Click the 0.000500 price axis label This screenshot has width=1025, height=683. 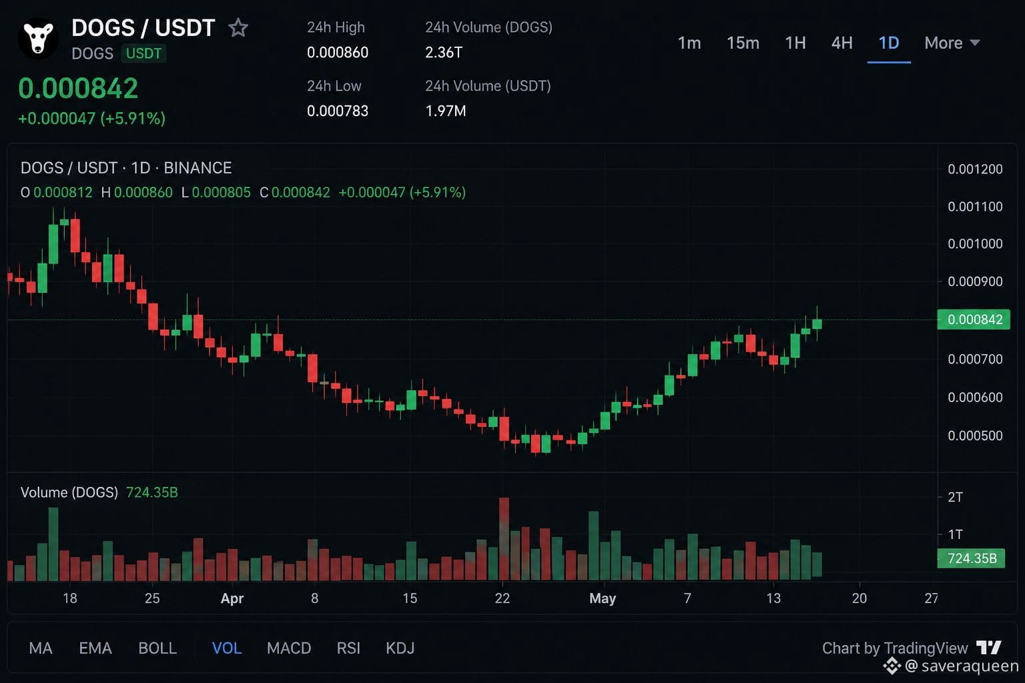pos(975,436)
